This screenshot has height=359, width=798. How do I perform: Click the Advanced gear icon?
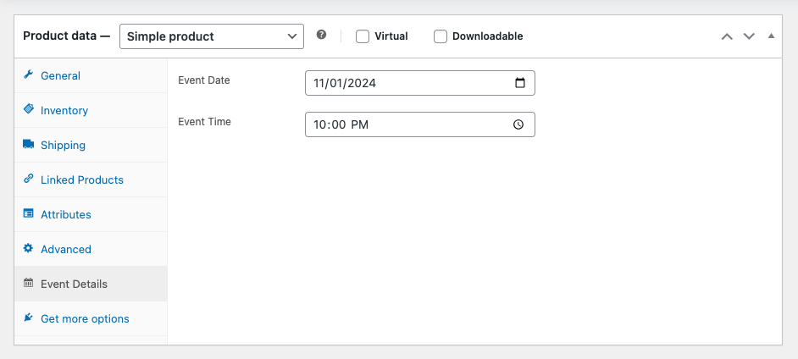[28, 249]
